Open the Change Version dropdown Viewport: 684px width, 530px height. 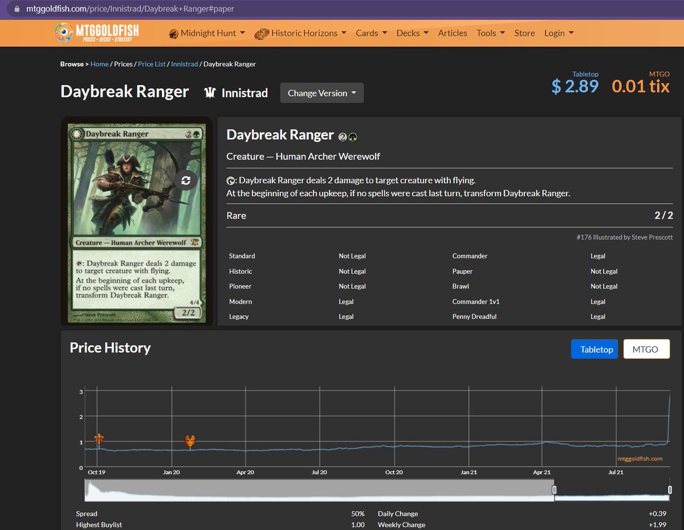(322, 93)
